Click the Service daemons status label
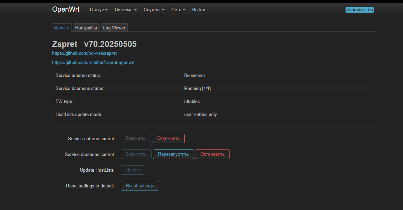 click(80, 89)
